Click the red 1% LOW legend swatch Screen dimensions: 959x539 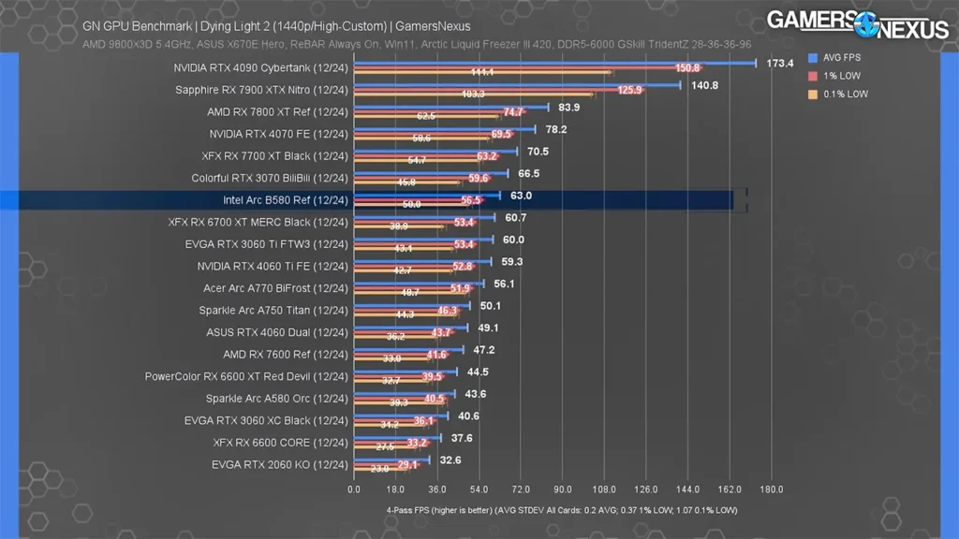point(813,76)
